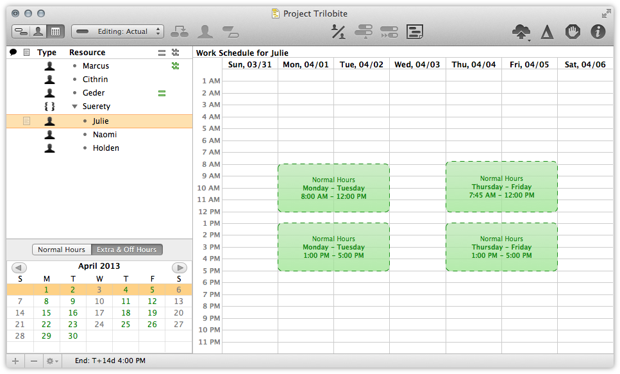
Task: Go to previous month in calendar
Action: tap(19, 268)
